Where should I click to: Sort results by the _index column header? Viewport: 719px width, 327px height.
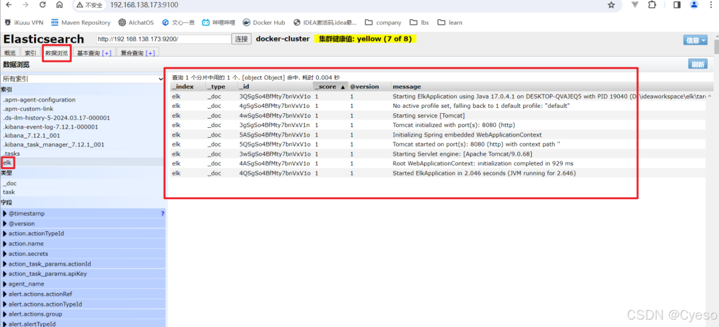point(187,87)
